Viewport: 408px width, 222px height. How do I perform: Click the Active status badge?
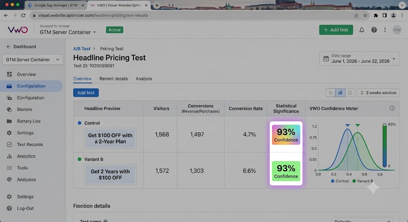tap(114, 30)
